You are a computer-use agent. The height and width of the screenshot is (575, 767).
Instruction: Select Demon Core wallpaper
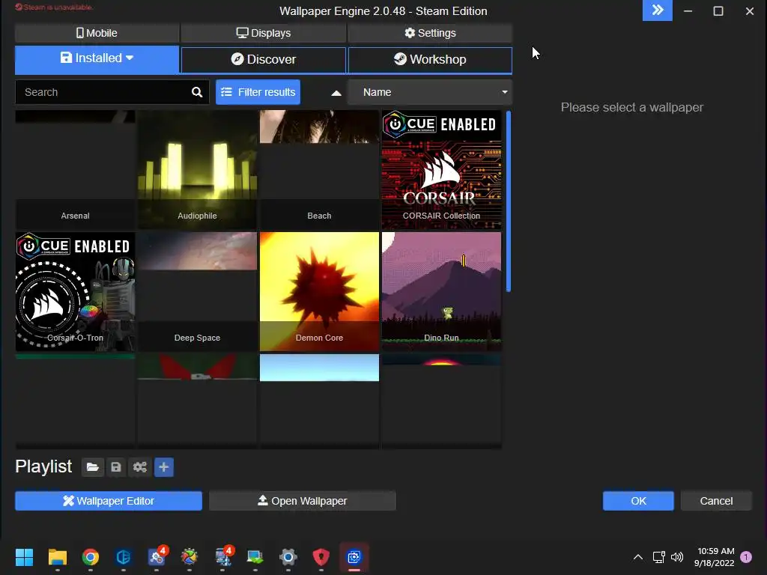point(319,292)
